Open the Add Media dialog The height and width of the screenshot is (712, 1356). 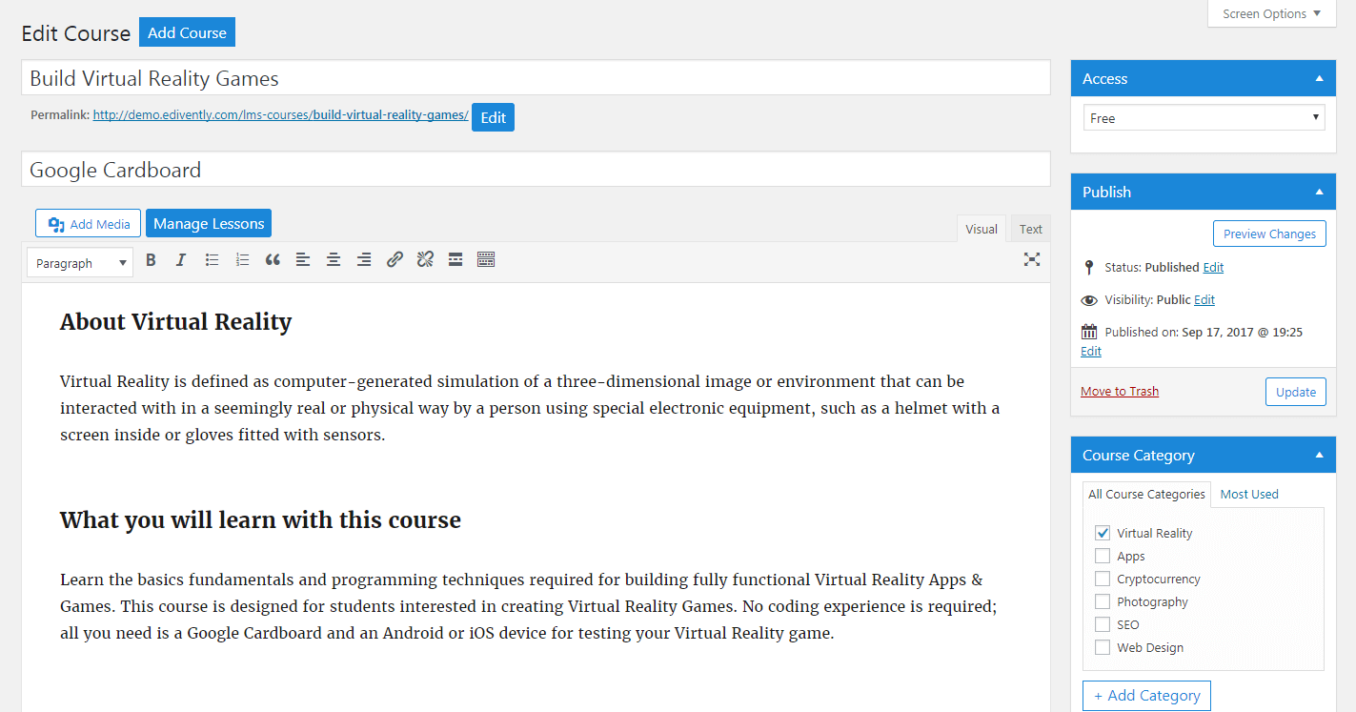pos(88,224)
